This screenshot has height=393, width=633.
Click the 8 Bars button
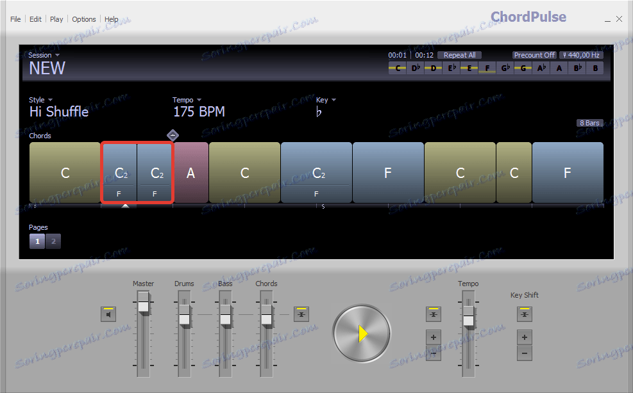(x=589, y=123)
